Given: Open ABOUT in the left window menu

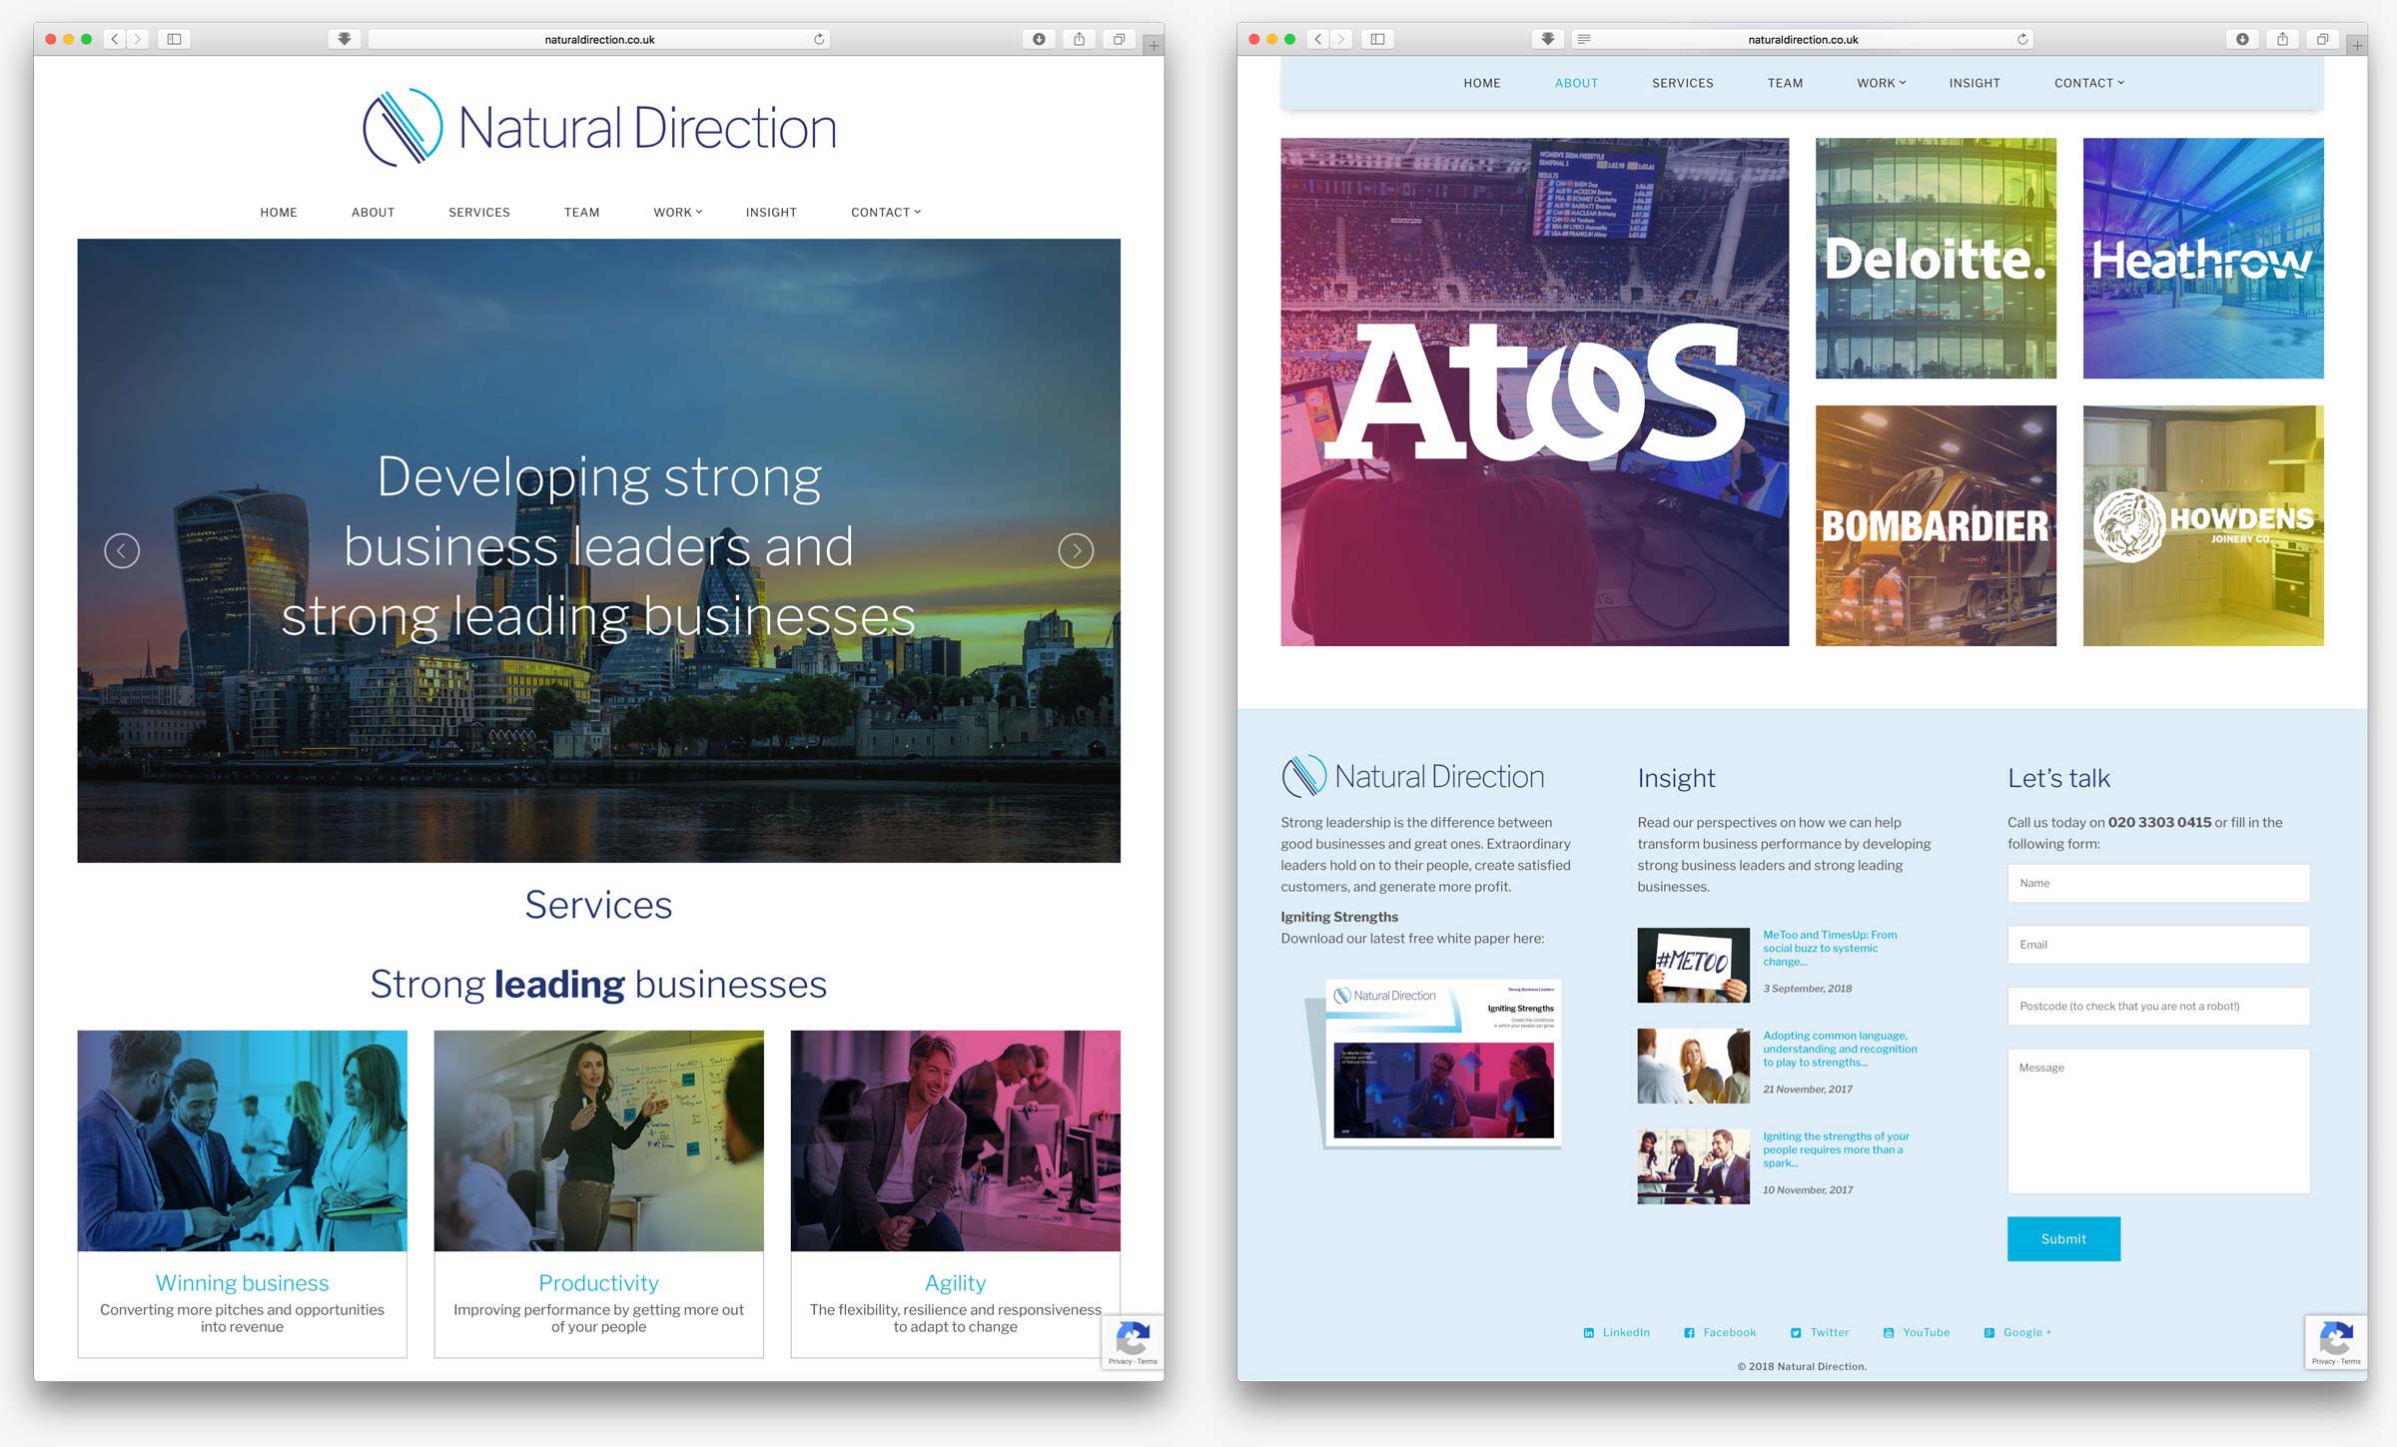Looking at the screenshot, I should pyautogui.click(x=373, y=212).
